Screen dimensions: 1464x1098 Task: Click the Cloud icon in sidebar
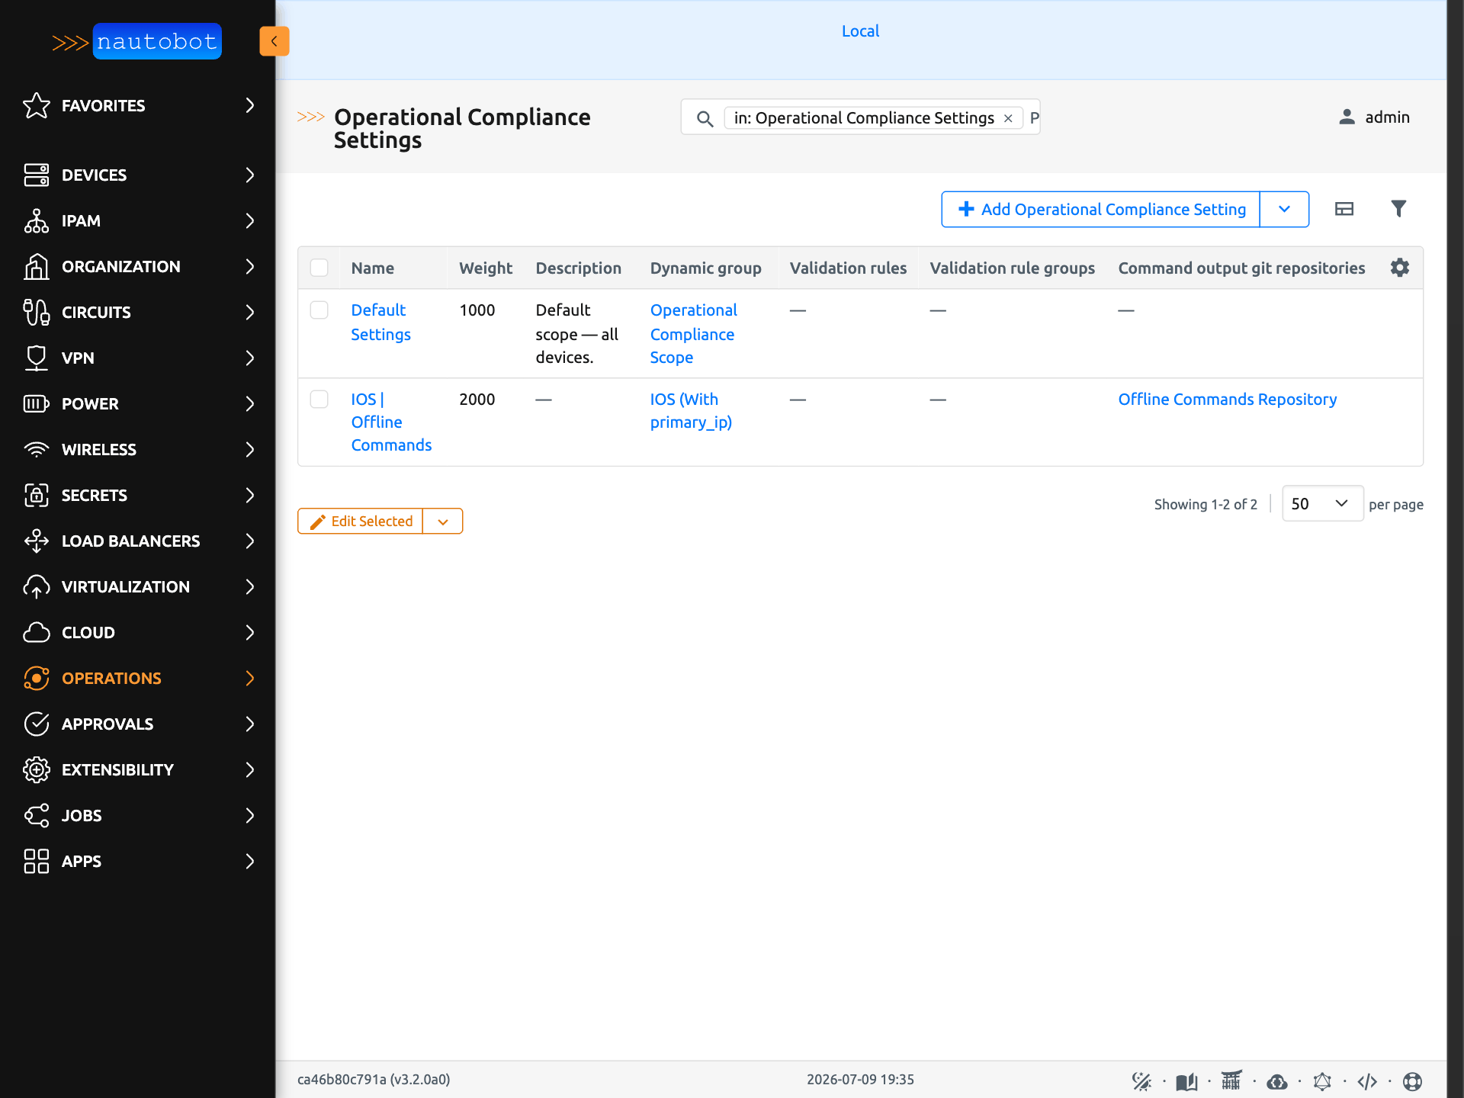[37, 632]
